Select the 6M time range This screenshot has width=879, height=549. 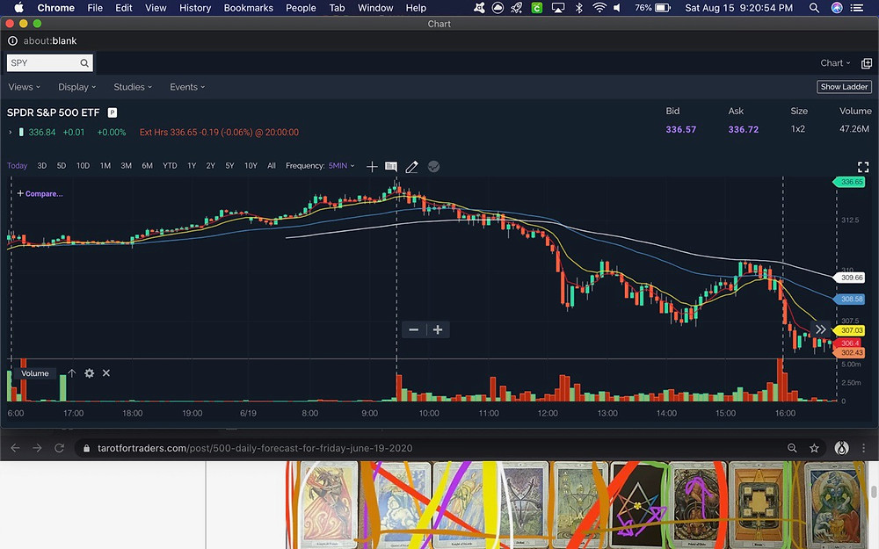click(148, 166)
